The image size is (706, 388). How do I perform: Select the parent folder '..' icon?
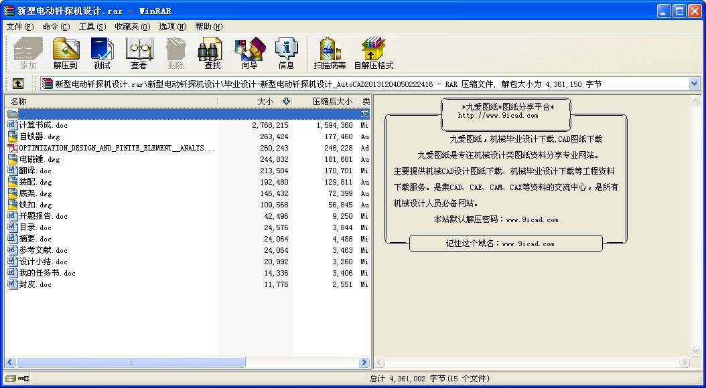(x=13, y=114)
